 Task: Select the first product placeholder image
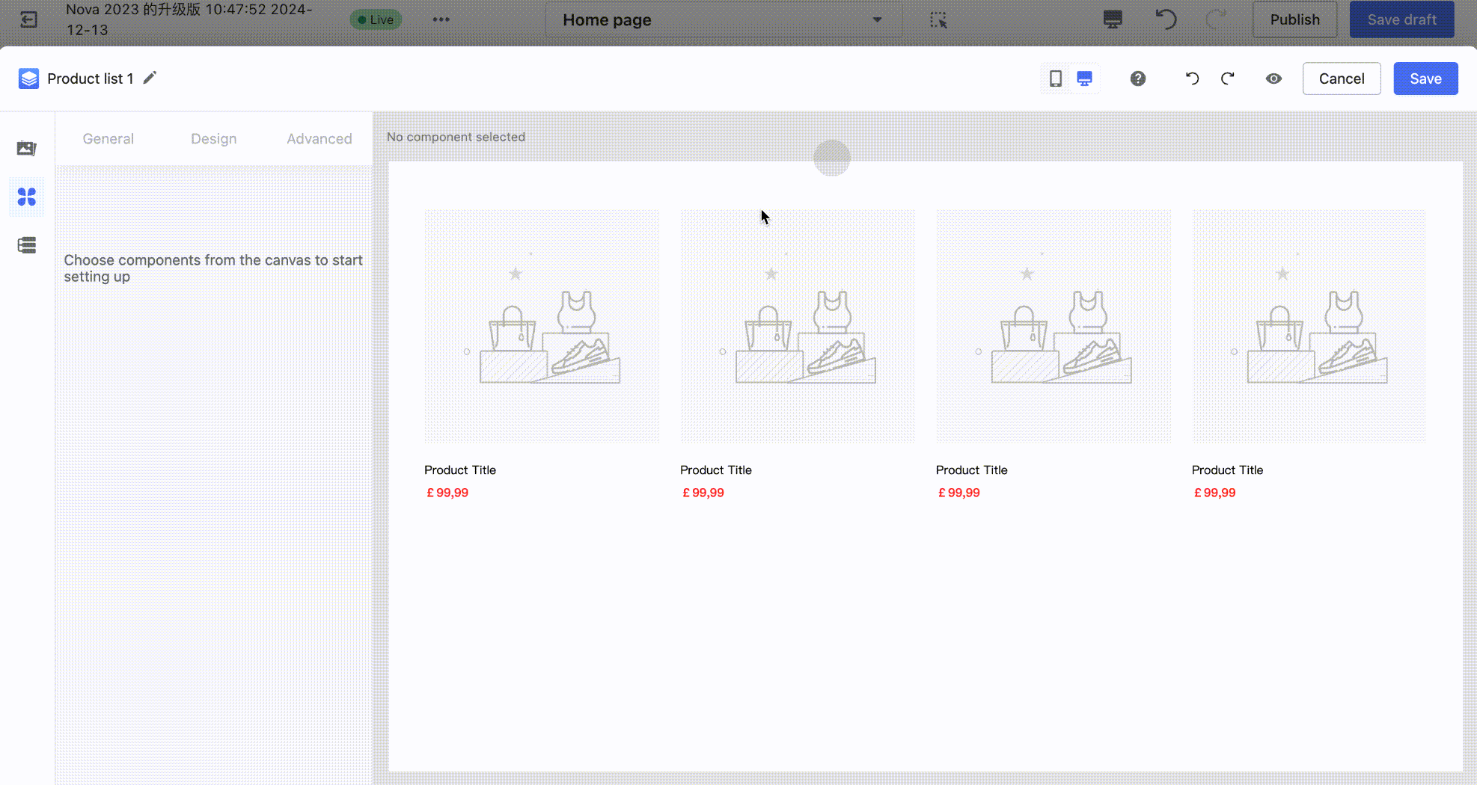pyautogui.click(x=542, y=327)
